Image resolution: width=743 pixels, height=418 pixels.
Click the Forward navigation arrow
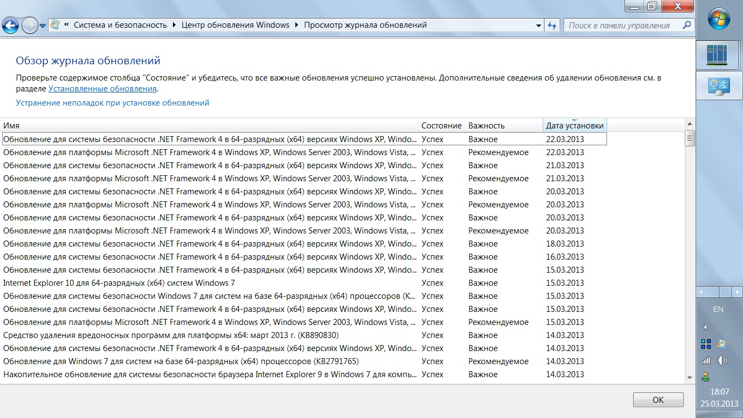[29, 25]
